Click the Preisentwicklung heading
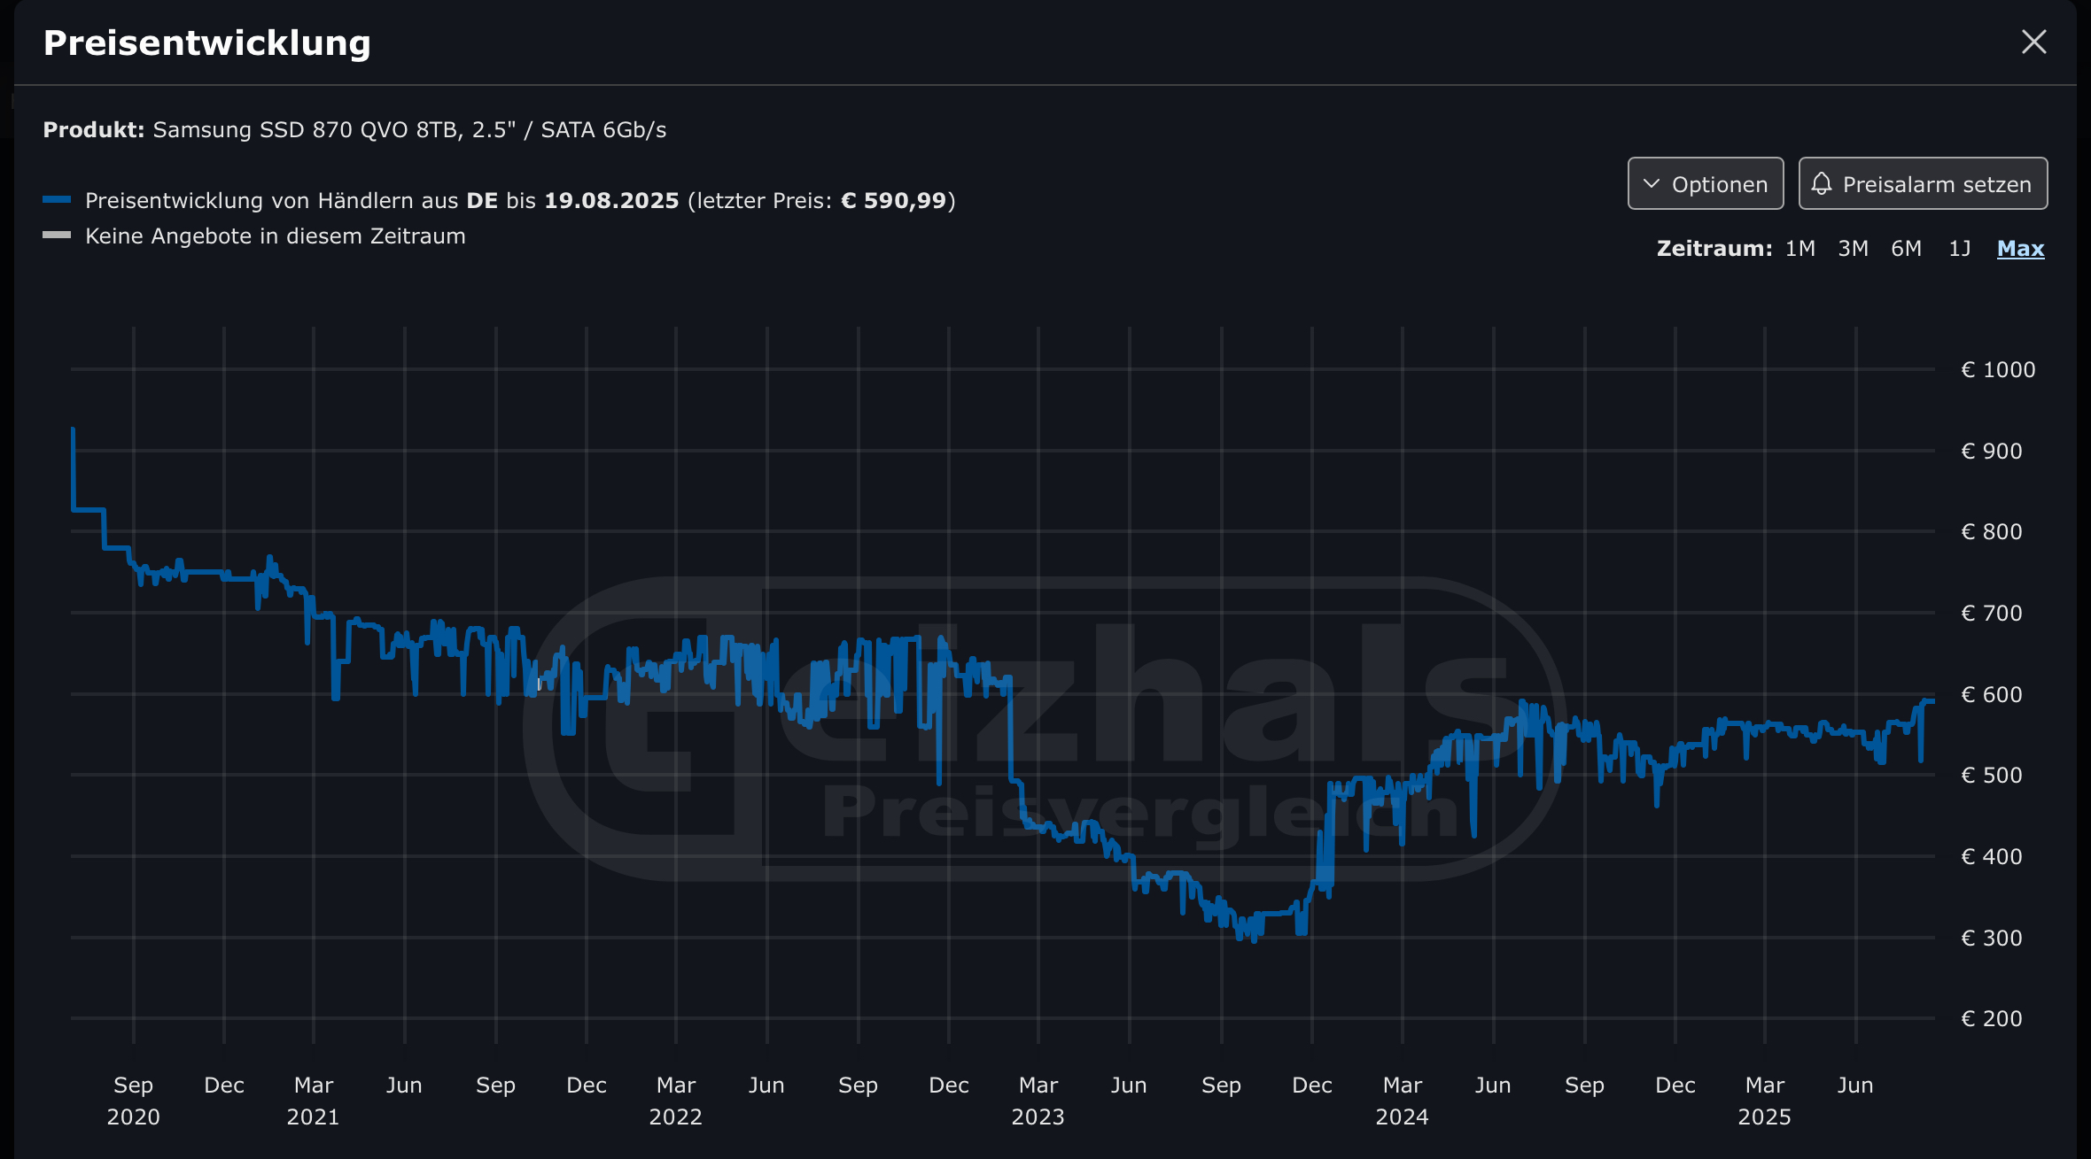Screen dimensions: 2091x1159 click(x=207, y=43)
